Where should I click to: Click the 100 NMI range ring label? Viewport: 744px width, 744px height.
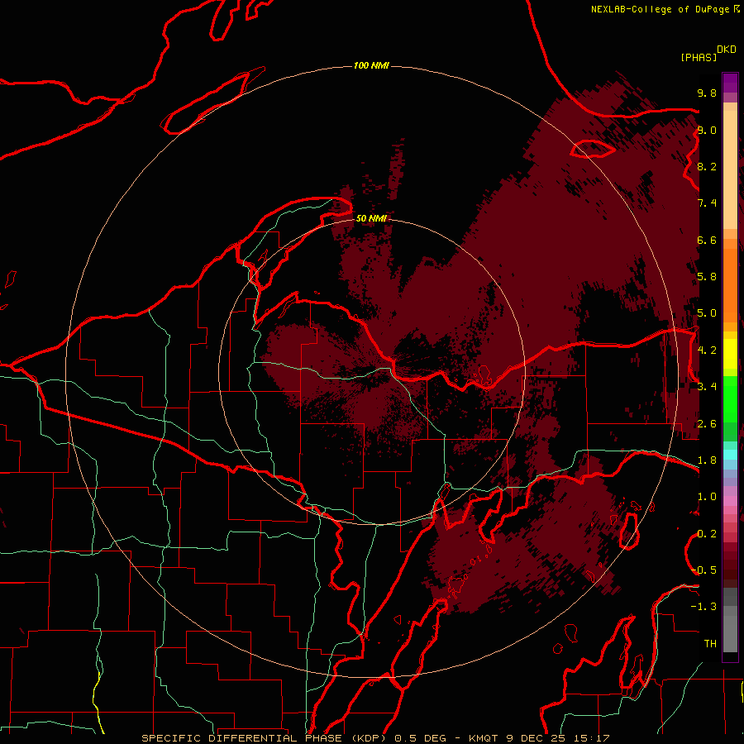[371, 65]
